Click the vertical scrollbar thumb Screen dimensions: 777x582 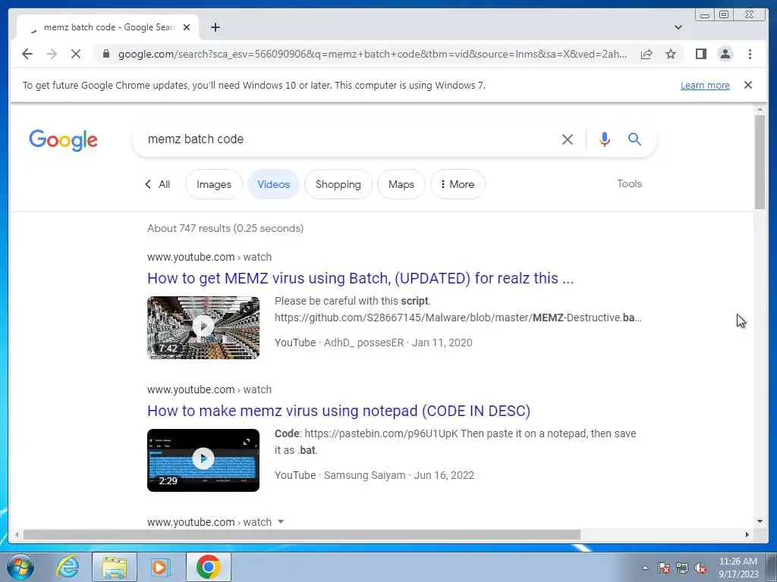pyautogui.click(x=760, y=162)
